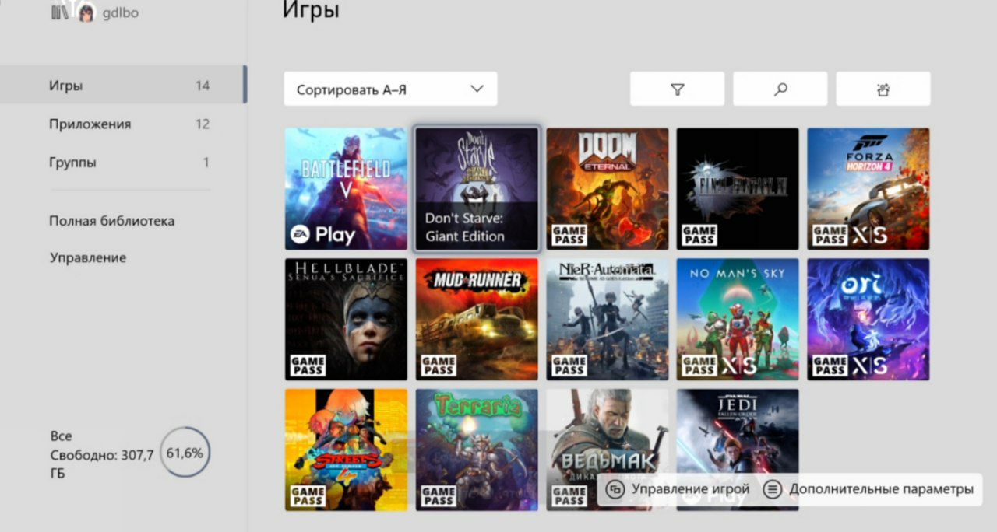Click the chevron arrow in the sort box

point(477,89)
